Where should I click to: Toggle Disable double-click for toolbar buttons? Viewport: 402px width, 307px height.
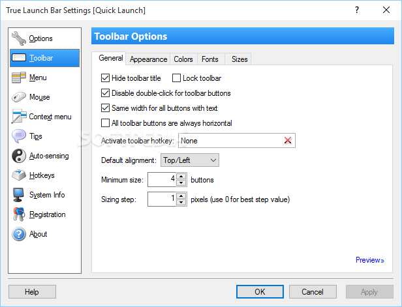tap(105, 93)
